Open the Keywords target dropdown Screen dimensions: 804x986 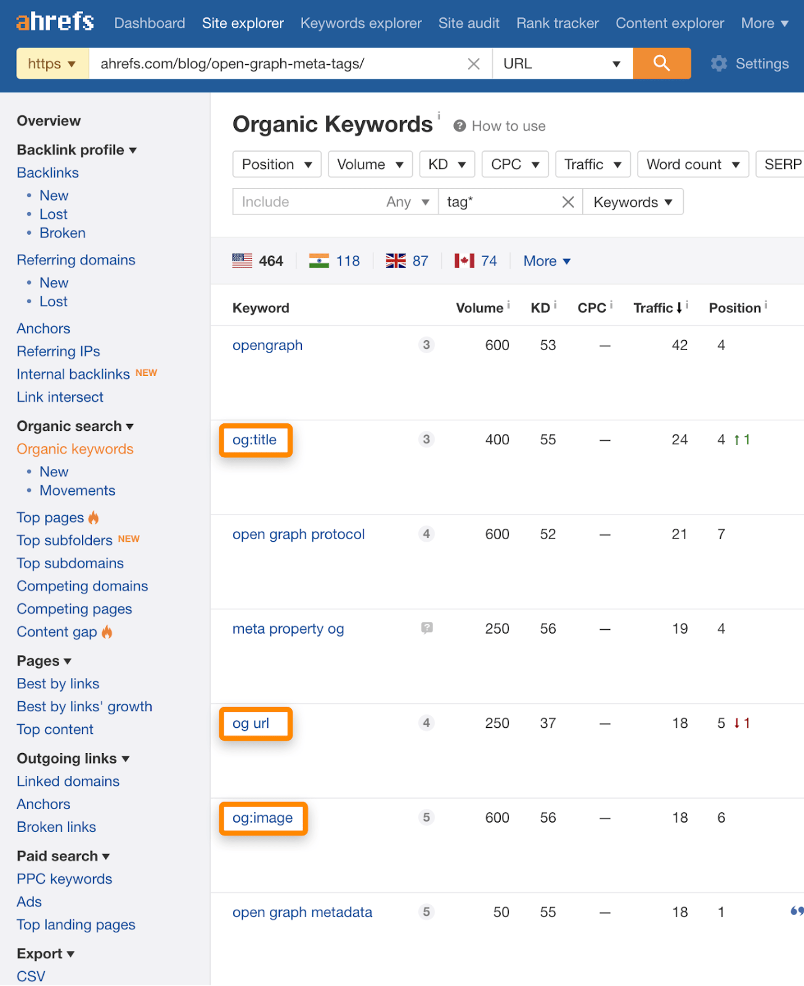pyautogui.click(x=633, y=202)
